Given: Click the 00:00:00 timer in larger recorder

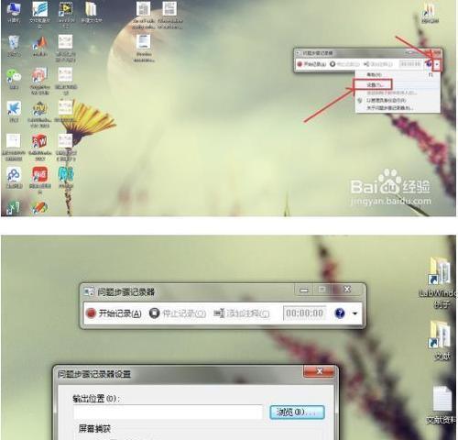Looking at the screenshot, I should coord(304,313).
